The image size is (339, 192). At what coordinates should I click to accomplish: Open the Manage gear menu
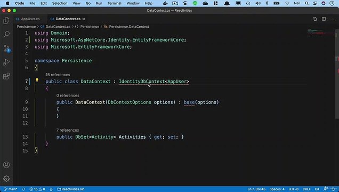click(6, 179)
